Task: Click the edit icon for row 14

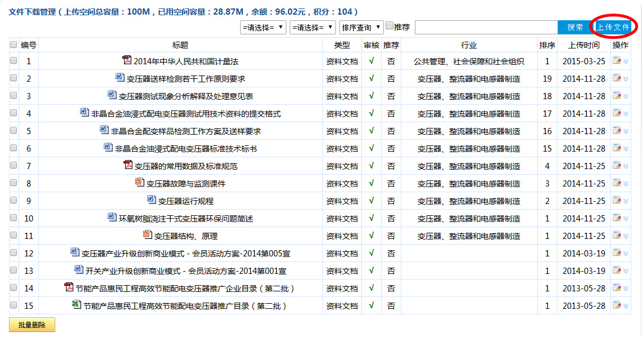Action: (617, 289)
